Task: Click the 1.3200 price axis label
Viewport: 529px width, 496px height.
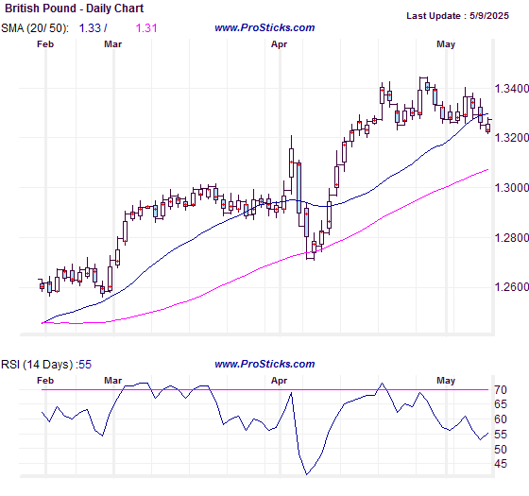Action: (x=511, y=138)
